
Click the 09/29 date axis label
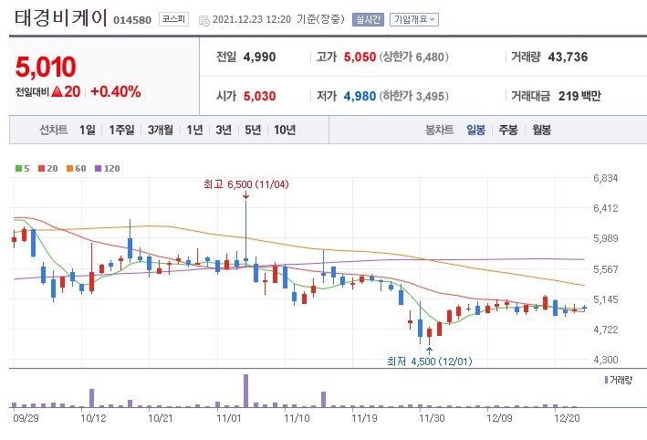pos(26,418)
